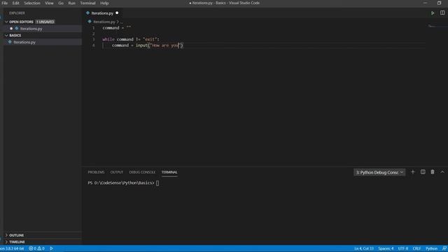Click the 'command = ""' code line
The height and width of the screenshot is (252, 448).
pos(117,28)
